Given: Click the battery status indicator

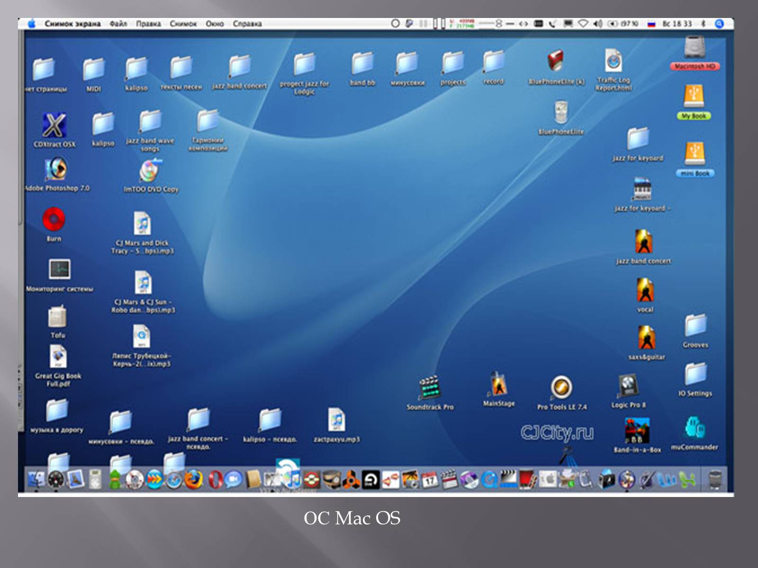Looking at the screenshot, I should pyautogui.click(x=623, y=24).
